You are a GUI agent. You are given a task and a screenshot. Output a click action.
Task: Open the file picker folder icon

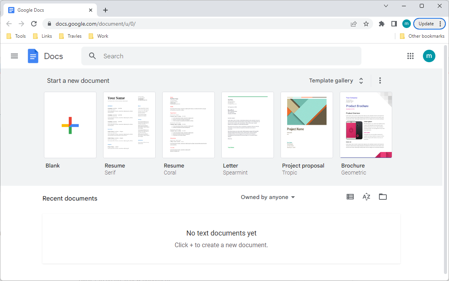pyautogui.click(x=383, y=197)
